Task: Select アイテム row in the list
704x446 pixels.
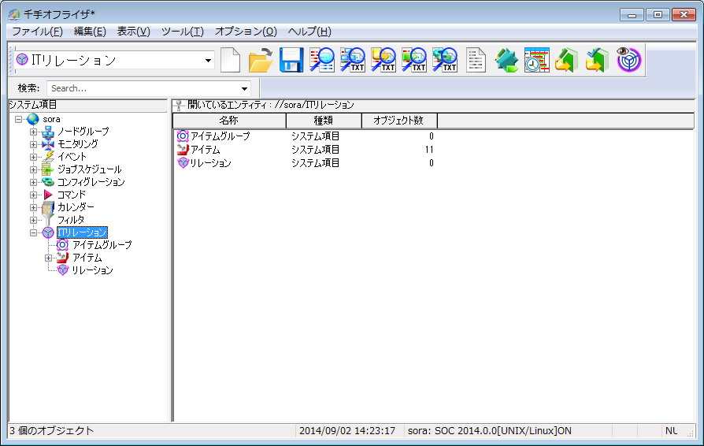Action: (306, 150)
